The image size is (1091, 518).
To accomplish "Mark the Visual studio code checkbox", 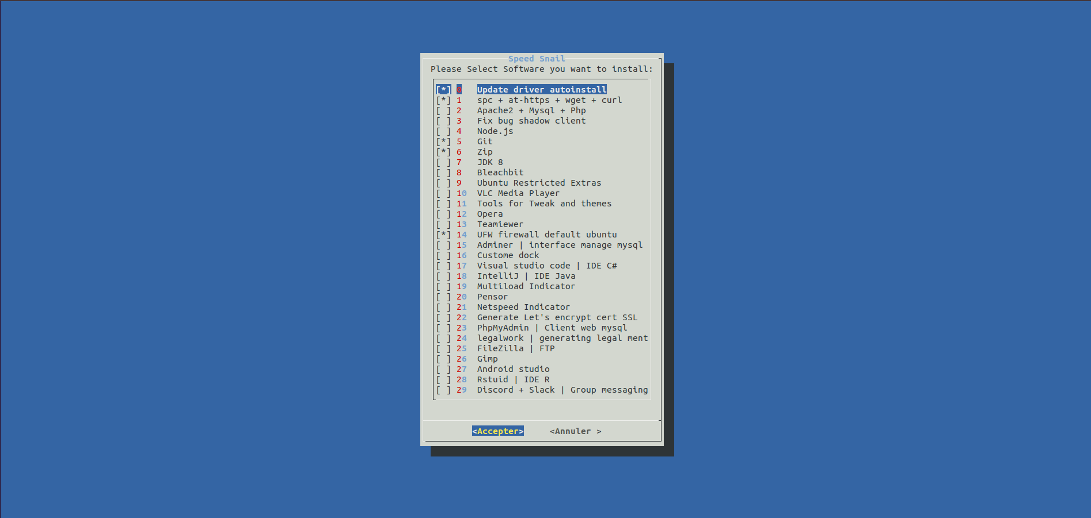I will tap(443, 266).
